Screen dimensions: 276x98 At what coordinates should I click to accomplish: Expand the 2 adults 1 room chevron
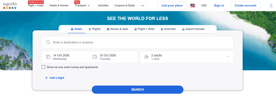pos(228,57)
